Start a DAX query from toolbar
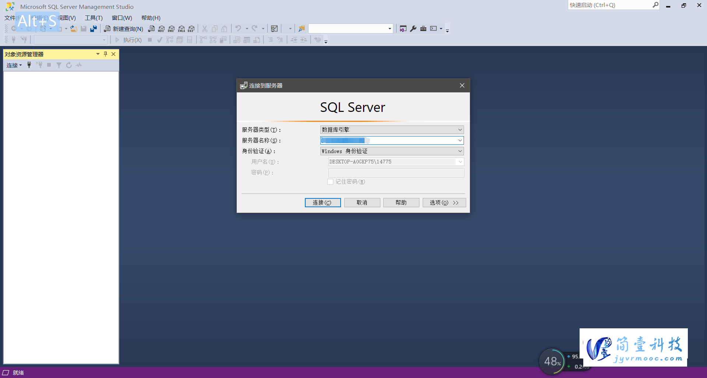Viewport: 707px width, 378px height. click(191, 29)
